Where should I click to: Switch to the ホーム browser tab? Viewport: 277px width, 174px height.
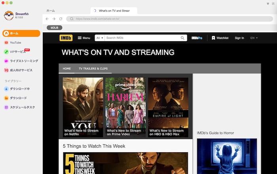tap(51, 11)
